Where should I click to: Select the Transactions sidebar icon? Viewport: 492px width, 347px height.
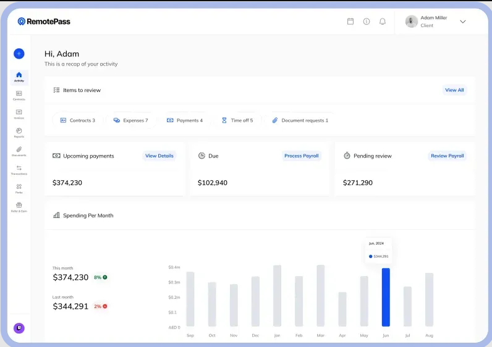tap(19, 169)
